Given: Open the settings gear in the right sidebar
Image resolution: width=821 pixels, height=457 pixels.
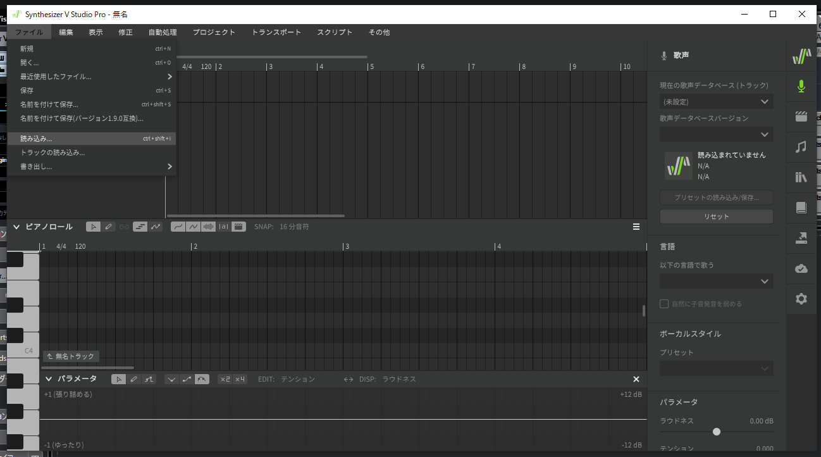Looking at the screenshot, I should coord(801,298).
